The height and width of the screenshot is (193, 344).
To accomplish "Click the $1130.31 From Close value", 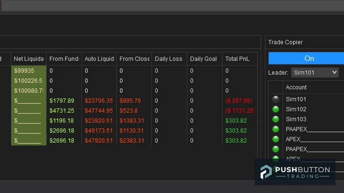I will pyautogui.click(x=132, y=131).
